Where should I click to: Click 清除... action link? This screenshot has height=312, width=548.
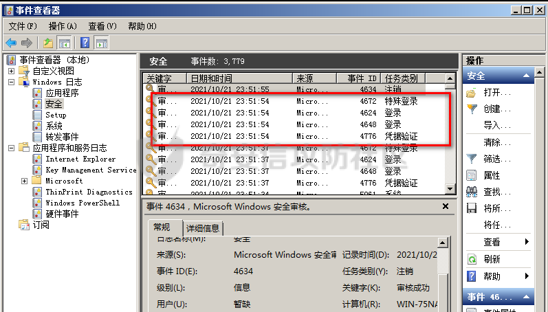497,142
